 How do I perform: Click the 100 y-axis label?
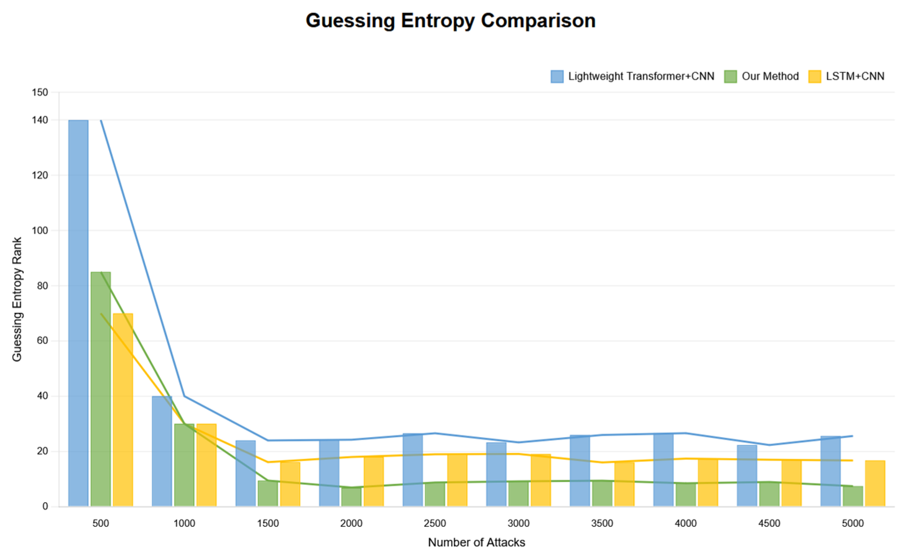point(40,231)
